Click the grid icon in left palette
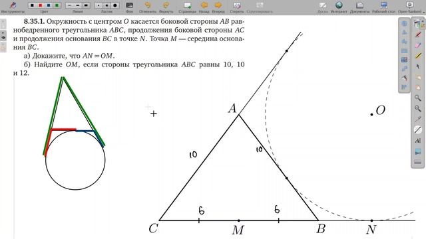This screenshot has width=426, height=239. [404, 60]
